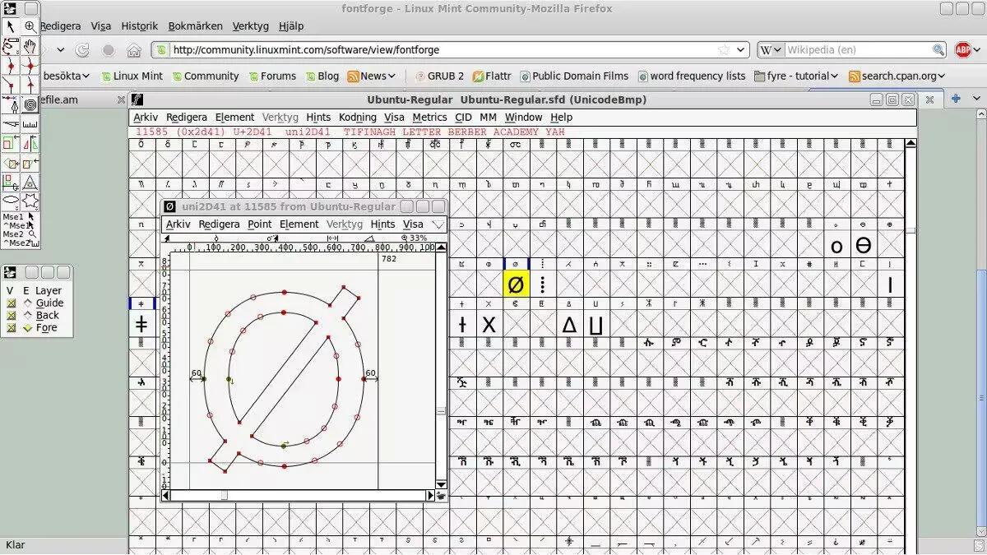This screenshot has height=555, width=987.
Task: Toggle visibility checkbox for Fore layer
Action: tap(11, 328)
